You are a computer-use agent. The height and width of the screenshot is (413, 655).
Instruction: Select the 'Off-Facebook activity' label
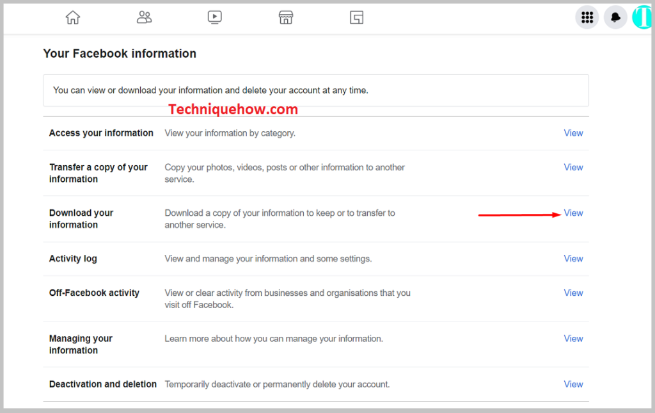tap(94, 293)
